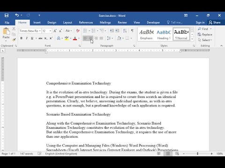Sort the selected text
The height and width of the screenshot is (168, 225).
(x=125, y=31)
